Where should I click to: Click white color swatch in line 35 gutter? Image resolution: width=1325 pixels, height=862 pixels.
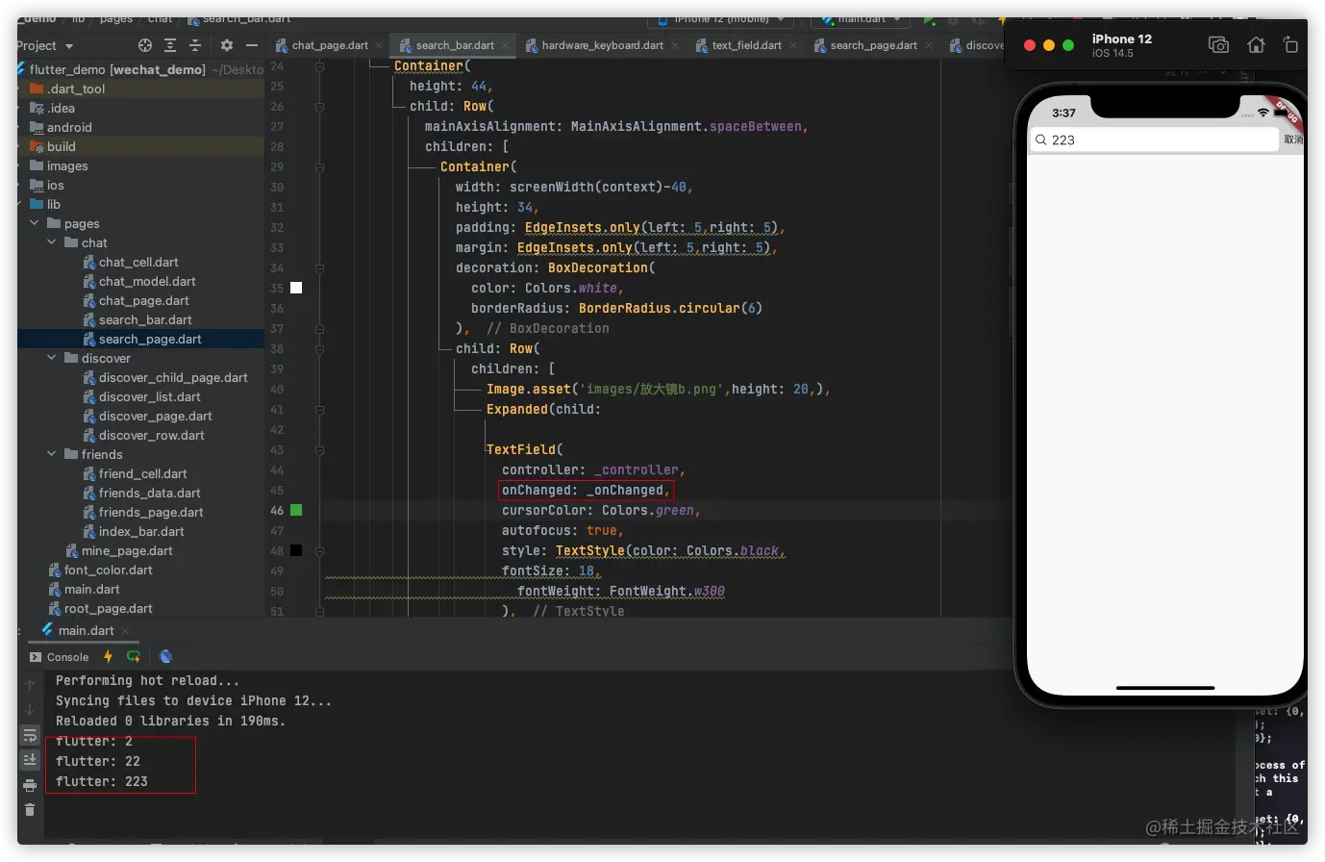(x=296, y=288)
